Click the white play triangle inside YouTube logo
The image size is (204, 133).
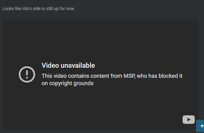pos(189,120)
